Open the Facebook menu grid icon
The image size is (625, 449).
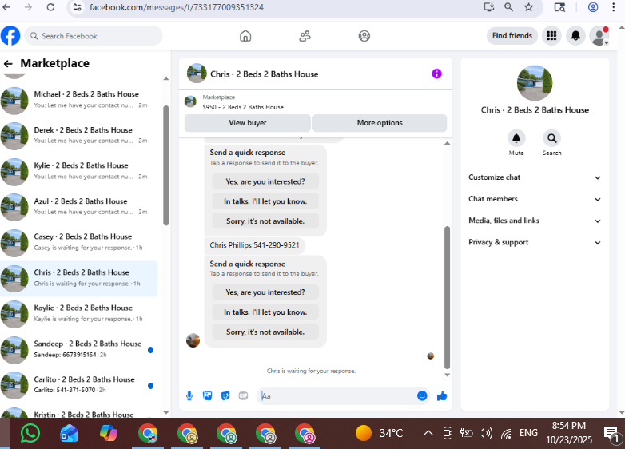pyautogui.click(x=551, y=36)
